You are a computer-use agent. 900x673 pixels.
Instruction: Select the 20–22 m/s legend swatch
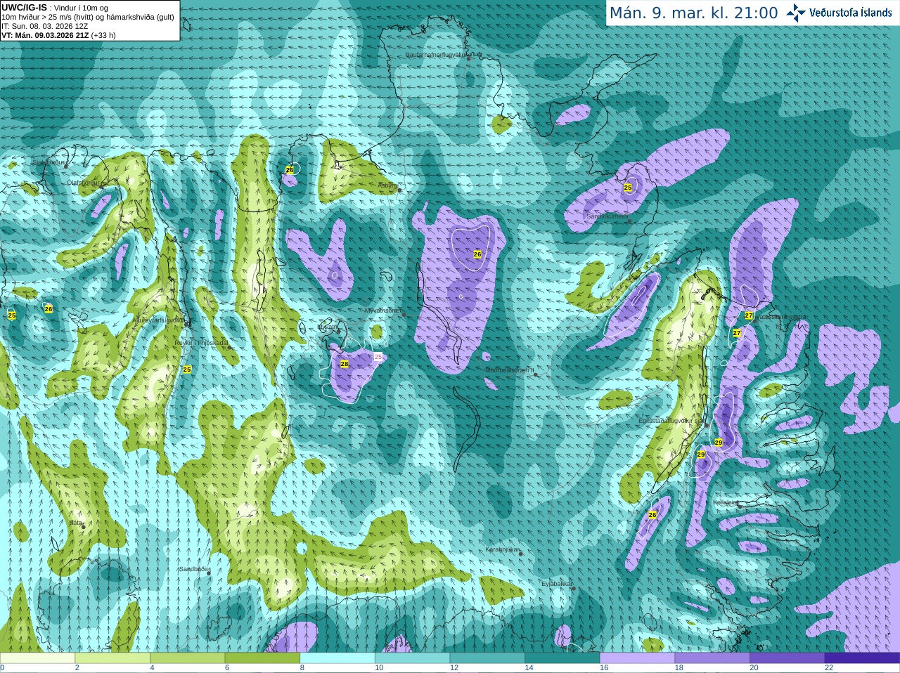tap(787, 658)
